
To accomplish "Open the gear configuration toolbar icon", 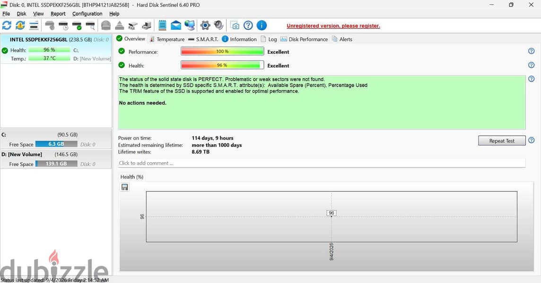I will point(205,25).
